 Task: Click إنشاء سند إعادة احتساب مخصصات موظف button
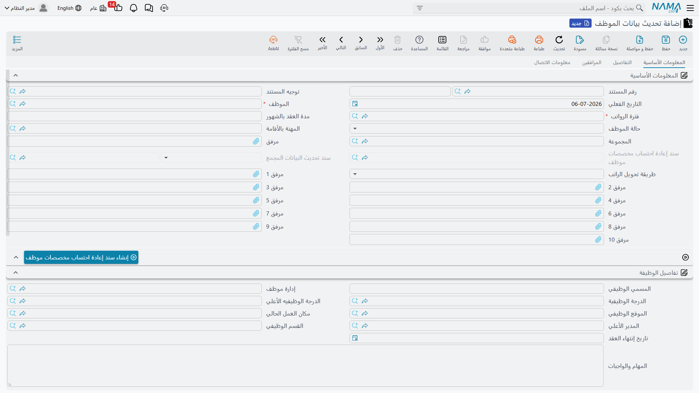click(x=81, y=257)
